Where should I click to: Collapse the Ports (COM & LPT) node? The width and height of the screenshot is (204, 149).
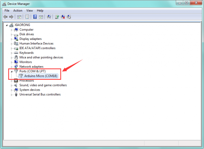tap(12, 71)
